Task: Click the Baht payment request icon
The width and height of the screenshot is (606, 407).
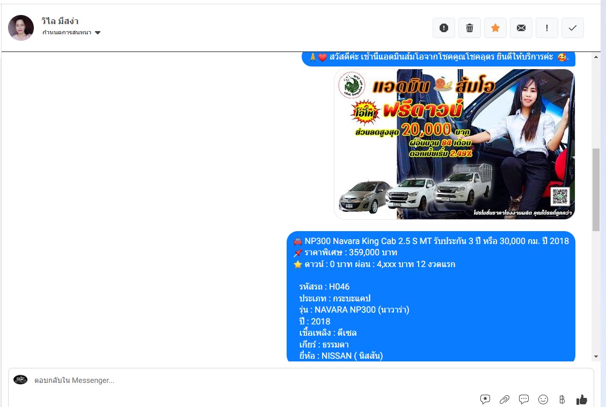Action: 562,399
